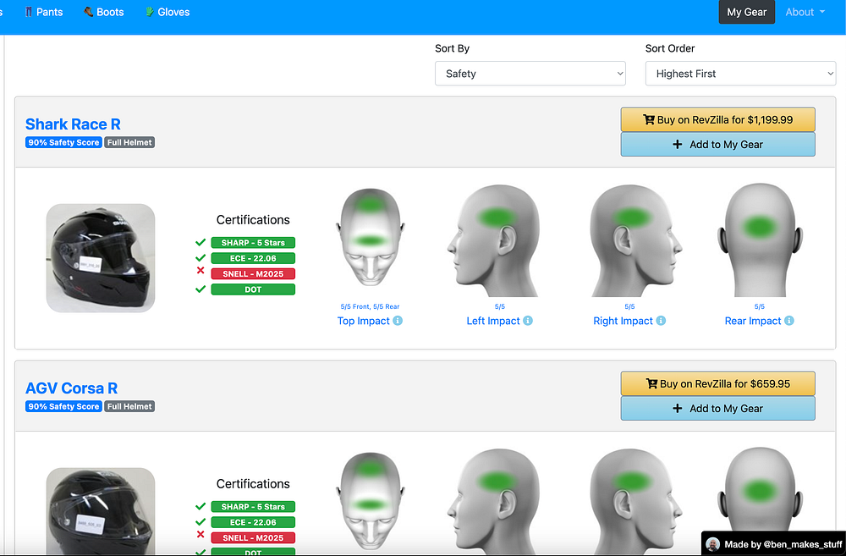The height and width of the screenshot is (556, 846).
Task: Click the green check beside SHARP for Shark Race R
Action: 201,242
